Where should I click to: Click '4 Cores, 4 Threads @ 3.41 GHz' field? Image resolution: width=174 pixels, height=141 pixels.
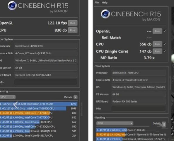[139, 80]
